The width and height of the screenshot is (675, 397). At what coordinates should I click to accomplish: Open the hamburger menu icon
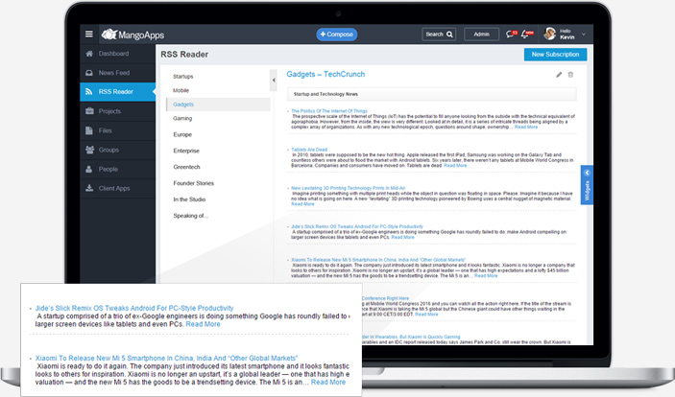tap(89, 34)
